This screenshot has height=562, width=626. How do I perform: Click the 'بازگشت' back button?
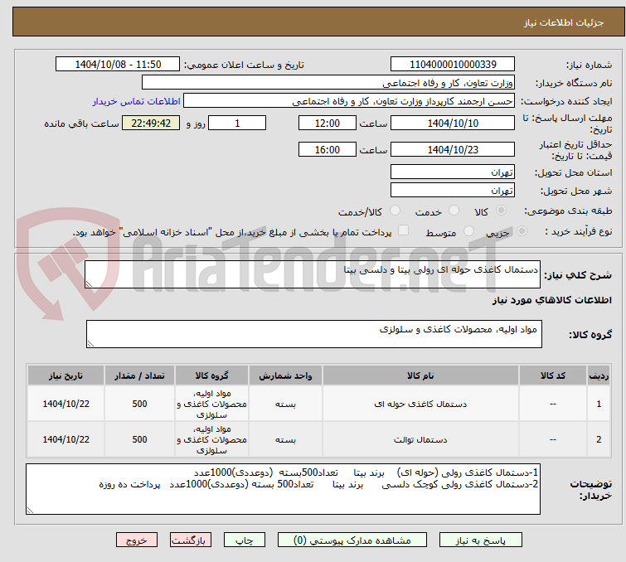click(x=190, y=540)
